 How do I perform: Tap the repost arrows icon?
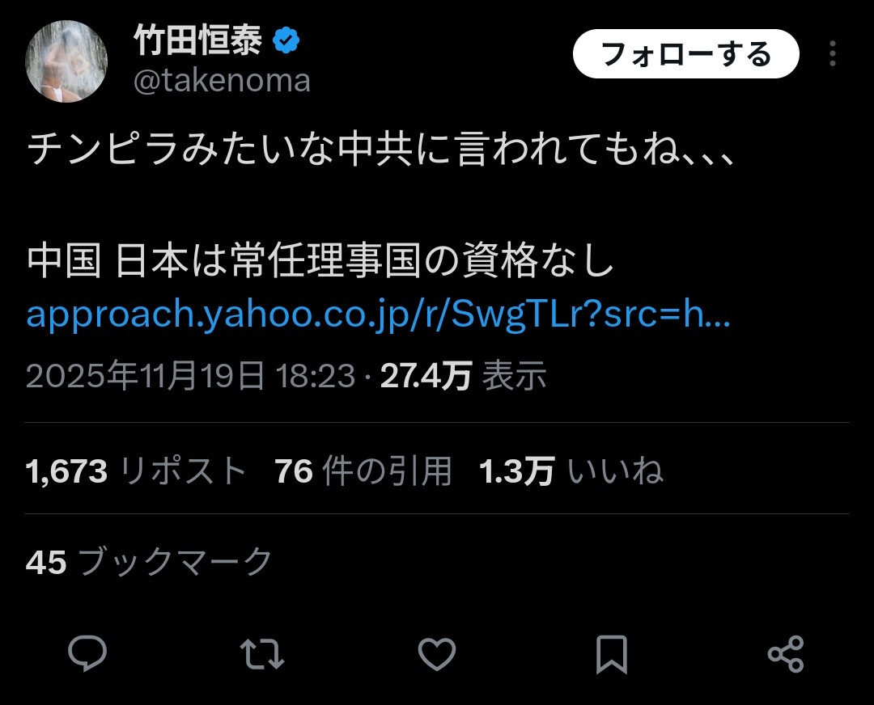point(262,654)
